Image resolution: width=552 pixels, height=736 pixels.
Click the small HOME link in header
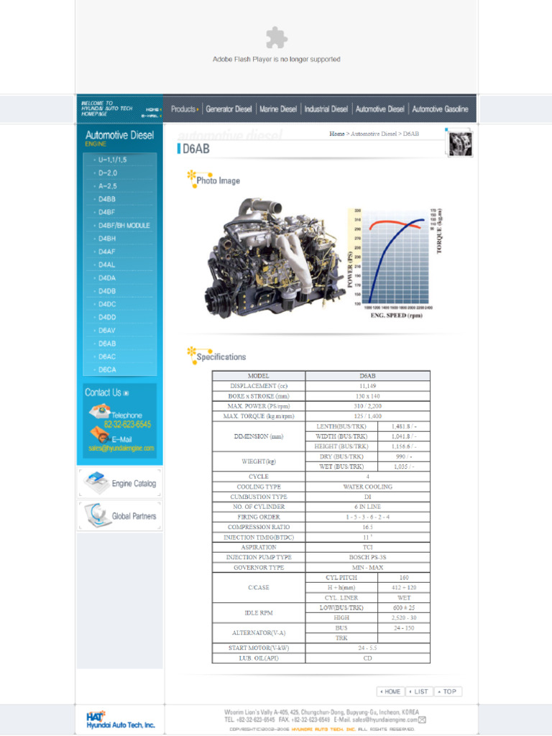tap(153, 109)
